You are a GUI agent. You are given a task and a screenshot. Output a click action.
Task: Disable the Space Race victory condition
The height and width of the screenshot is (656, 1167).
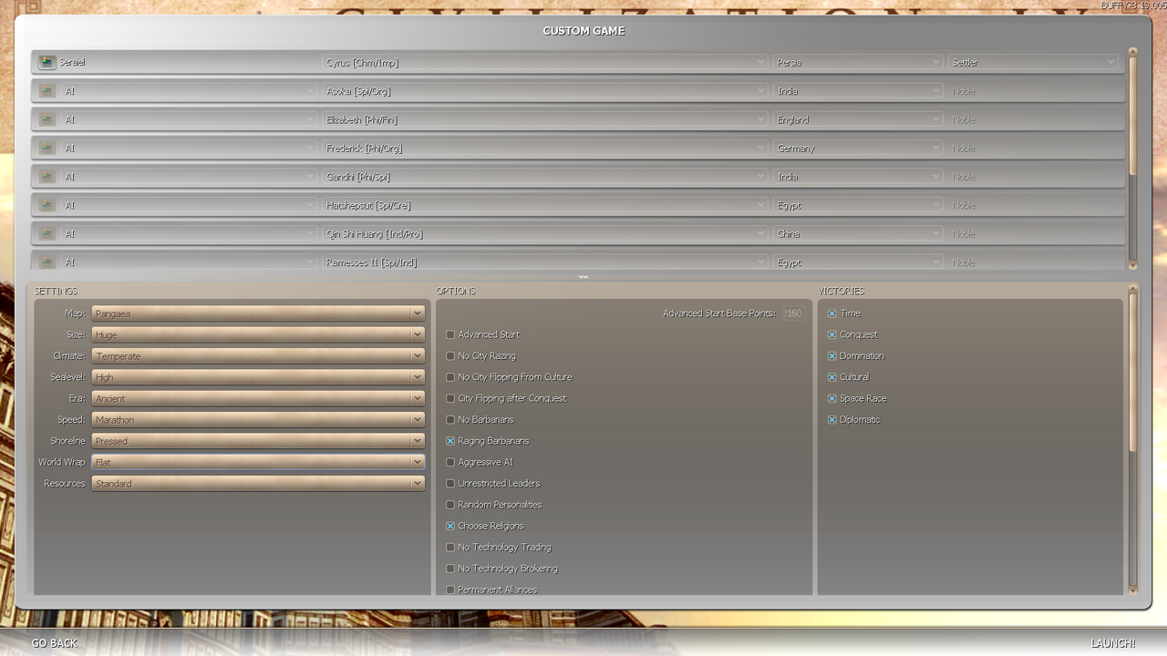pyautogui.click(x=832, y=398)
